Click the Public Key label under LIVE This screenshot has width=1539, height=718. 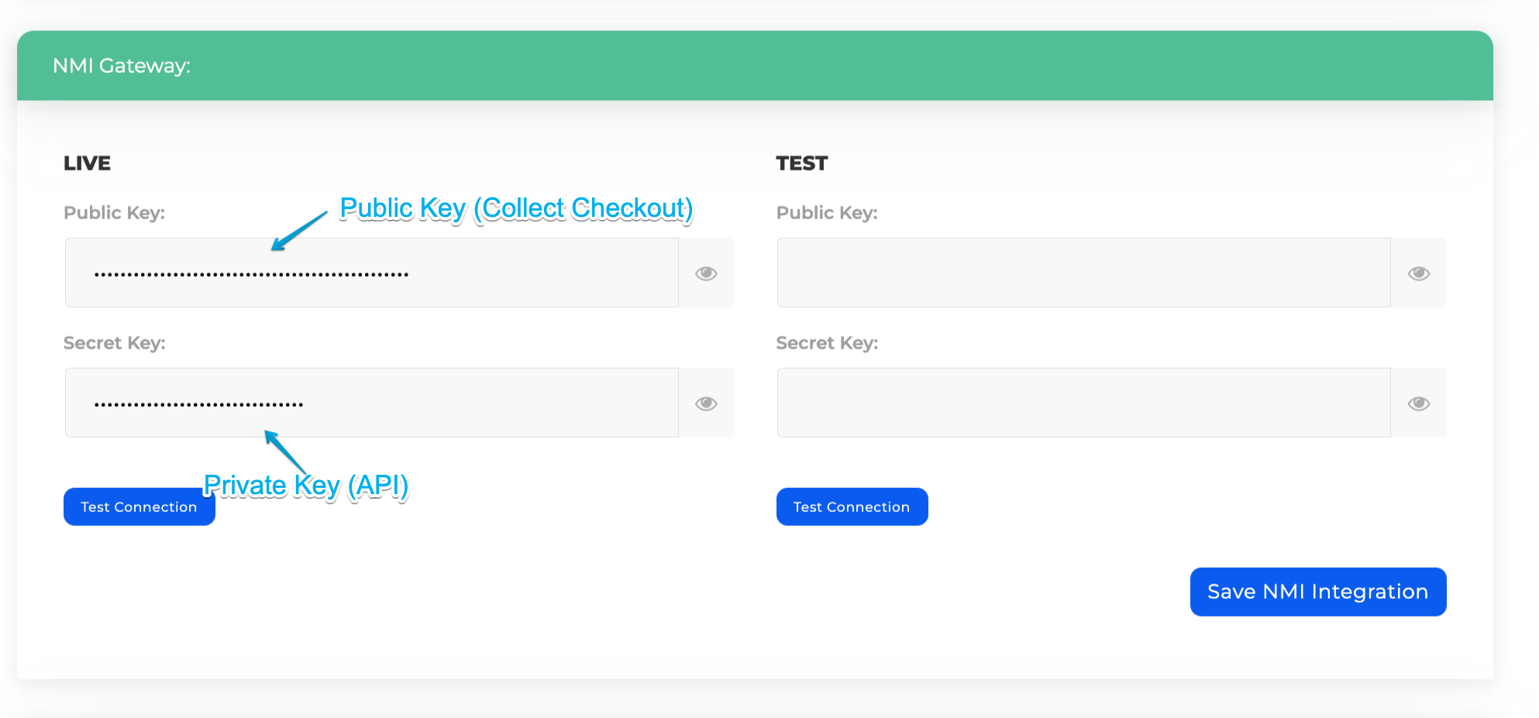point(114,213)
